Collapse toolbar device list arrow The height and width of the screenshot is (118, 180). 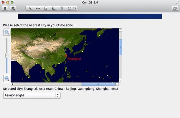coord(75,8)
